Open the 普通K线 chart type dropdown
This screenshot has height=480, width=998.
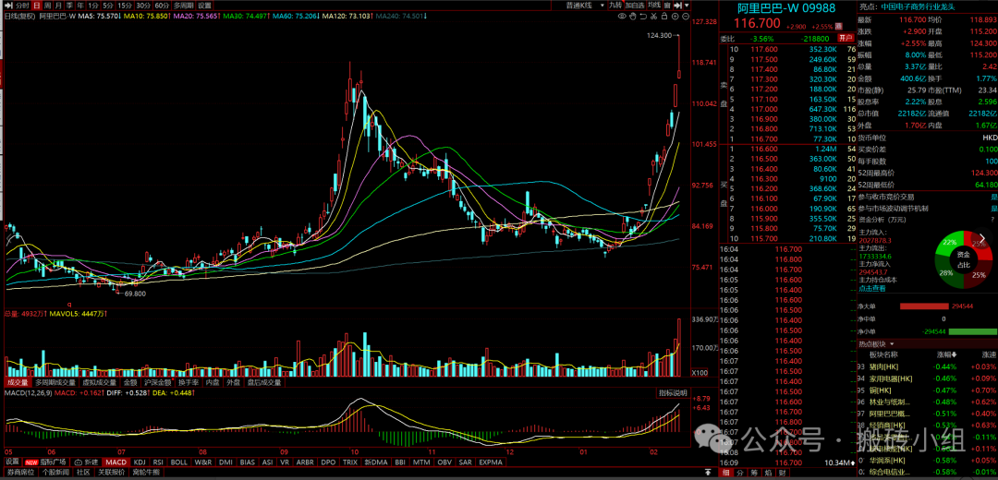click(584, 6)
